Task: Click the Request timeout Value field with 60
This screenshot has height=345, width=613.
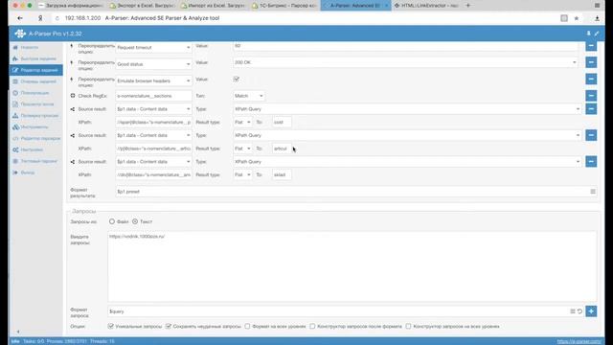Action: point(406,46)
